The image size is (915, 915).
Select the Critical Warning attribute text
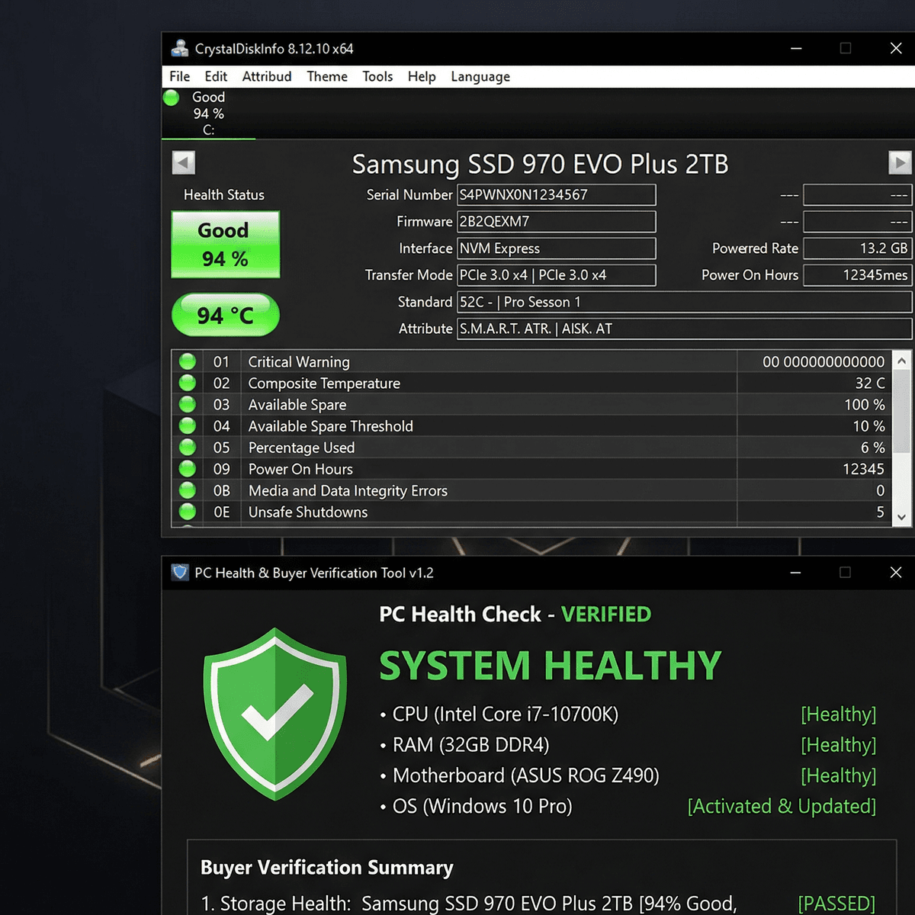(x=299, y=362)
